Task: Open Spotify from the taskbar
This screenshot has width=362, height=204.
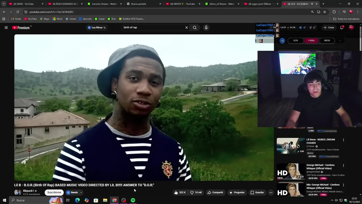Action: coord(133,200)
